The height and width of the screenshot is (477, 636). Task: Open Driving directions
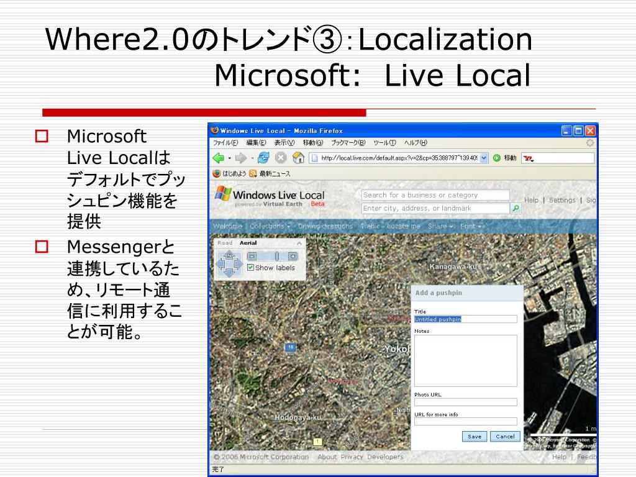click(x=325, y=226)
